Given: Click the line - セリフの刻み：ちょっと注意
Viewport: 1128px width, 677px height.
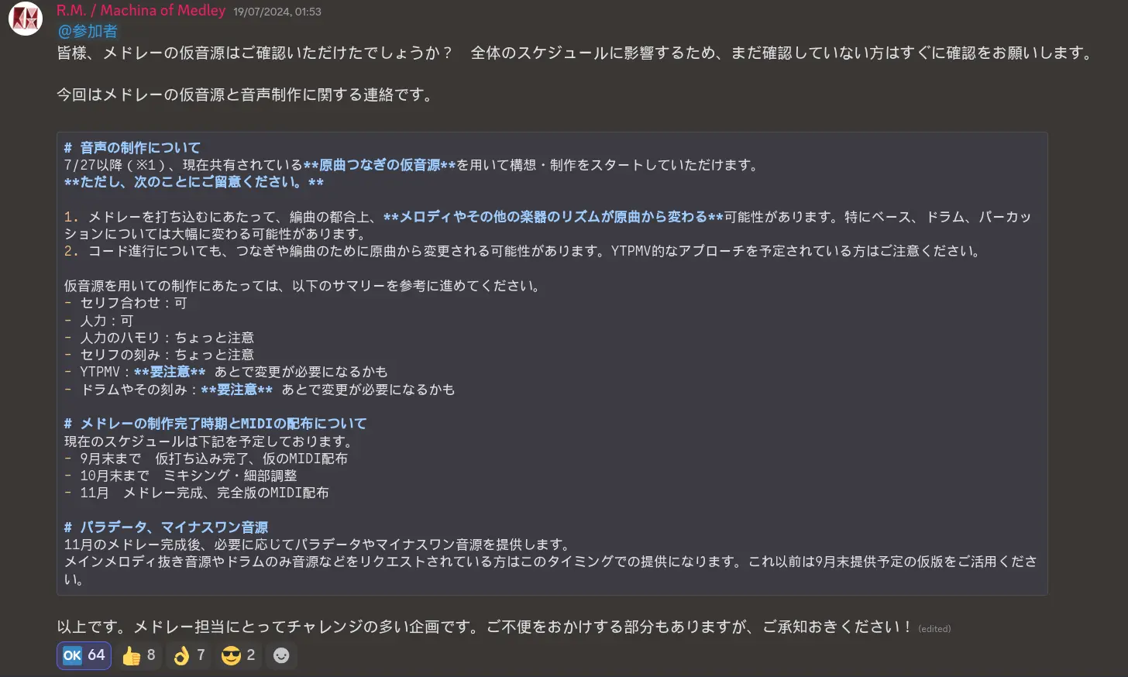Looking at the screenshot, I should tap(159, 355).
